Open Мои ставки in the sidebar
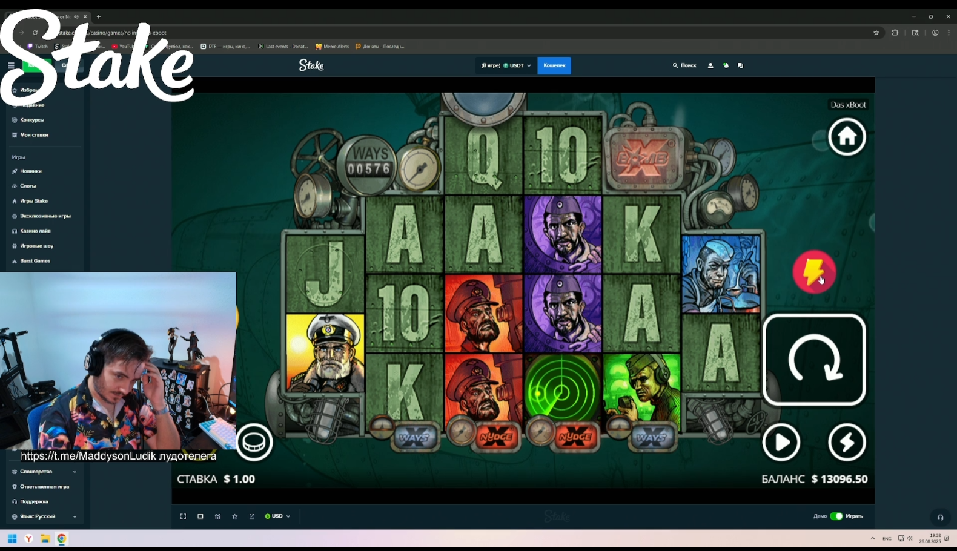This screenshot has height=551, width=957. (x=34, y=135)
